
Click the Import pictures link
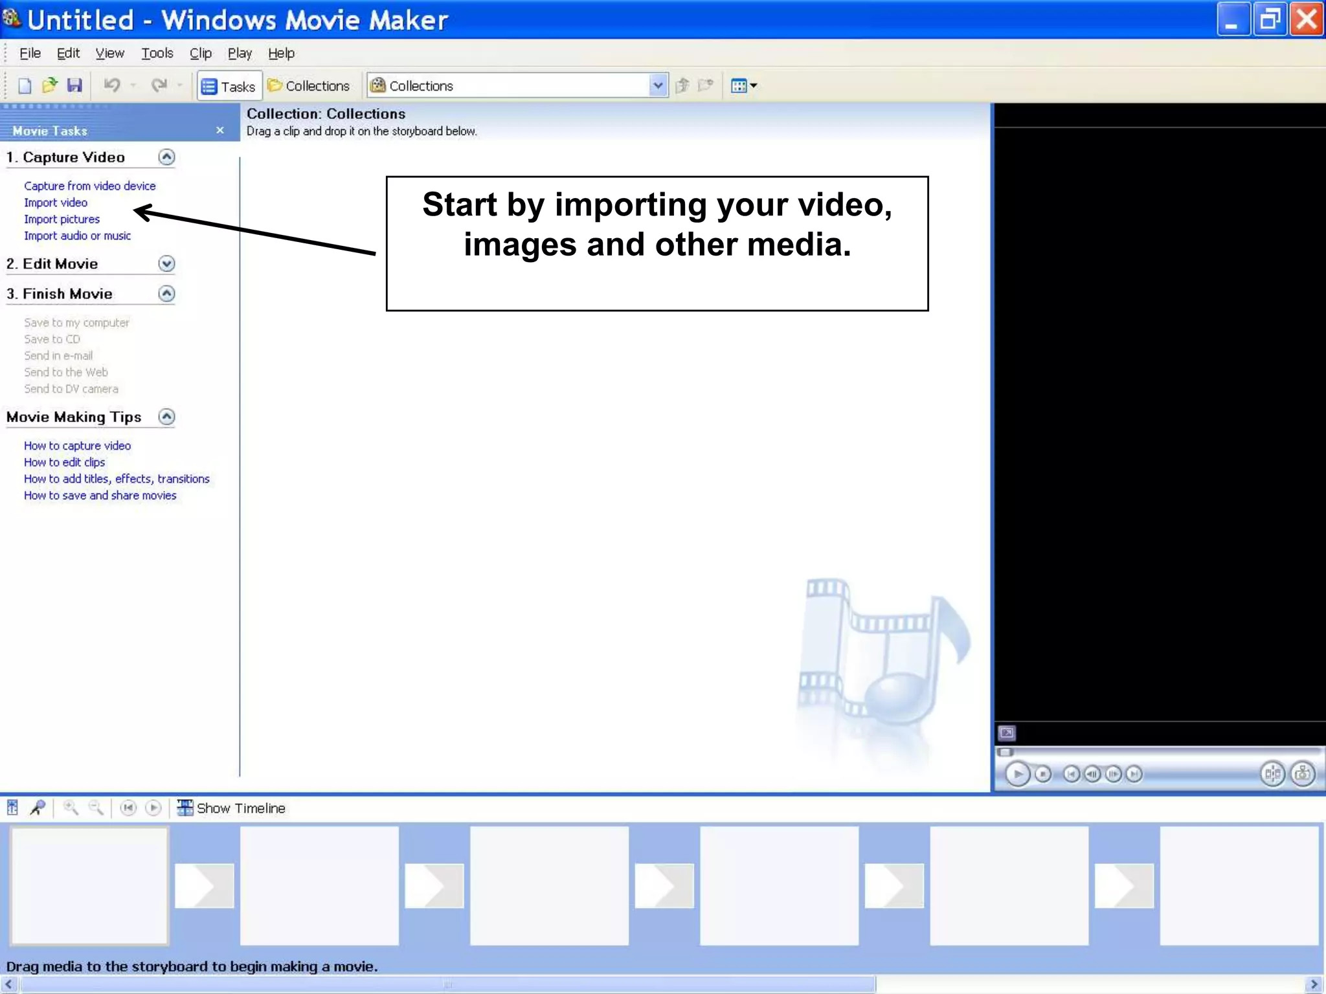tap(62, 219)
